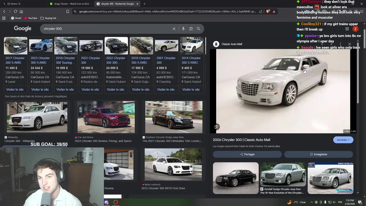
Task: Go back to the previous page
Action: pyautogui.click(x=4, y=11)
